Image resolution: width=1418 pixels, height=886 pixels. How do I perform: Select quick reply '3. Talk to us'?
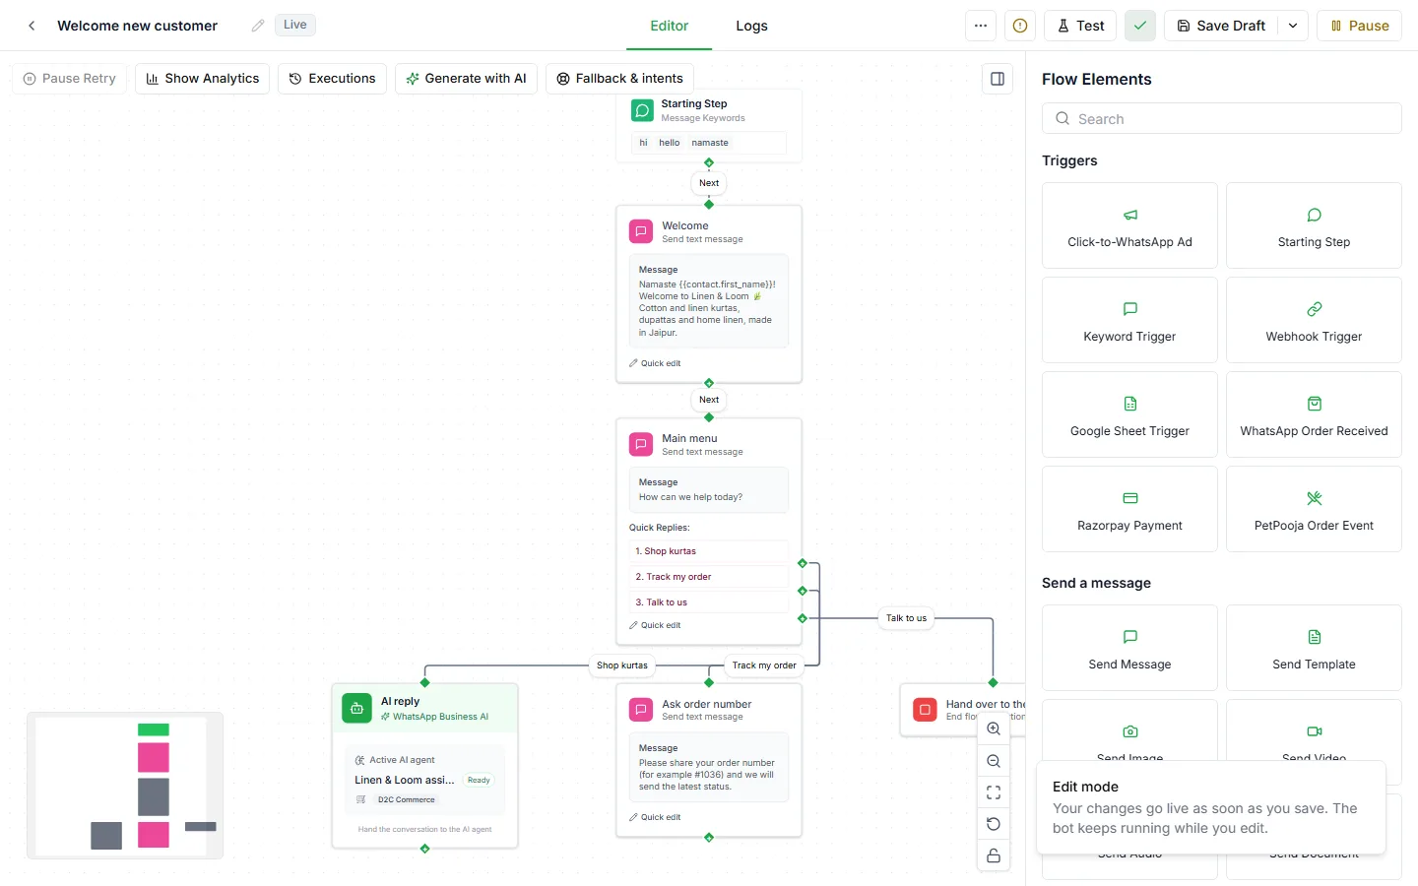[709, 602]
